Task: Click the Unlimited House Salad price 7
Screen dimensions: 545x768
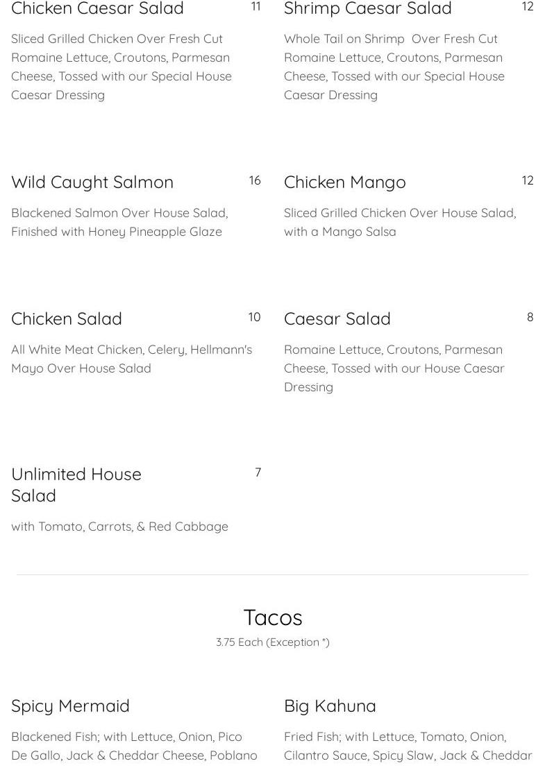Action: pyautogui.click(x=258, y=472)
